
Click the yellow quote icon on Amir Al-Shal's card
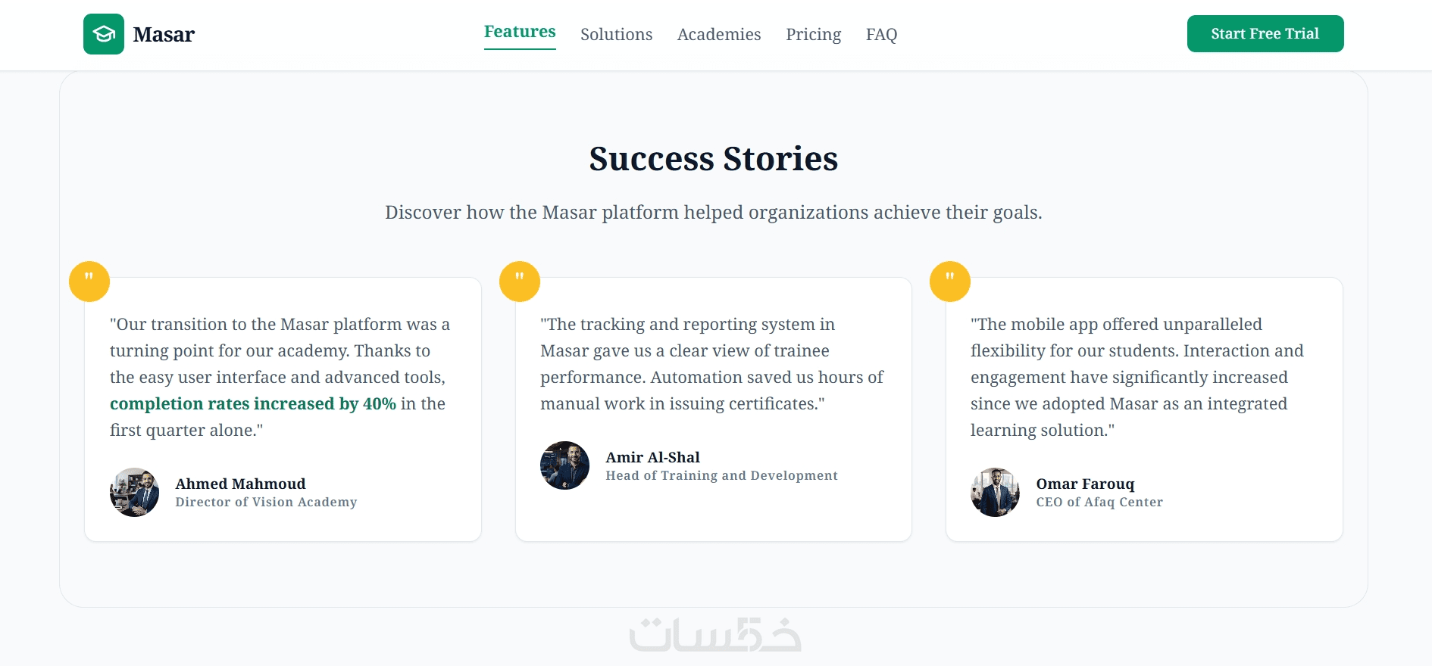pyautogui.click(x=520, y=282)
